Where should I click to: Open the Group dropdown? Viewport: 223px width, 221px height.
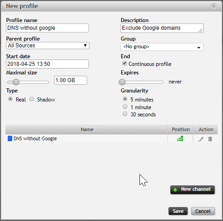pos(162,47)
